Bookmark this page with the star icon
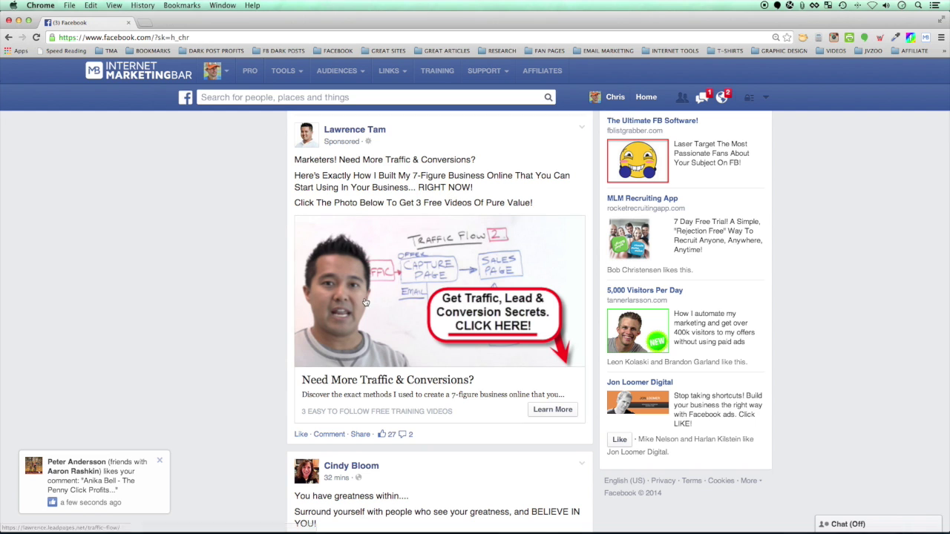 tap(787, 37)
